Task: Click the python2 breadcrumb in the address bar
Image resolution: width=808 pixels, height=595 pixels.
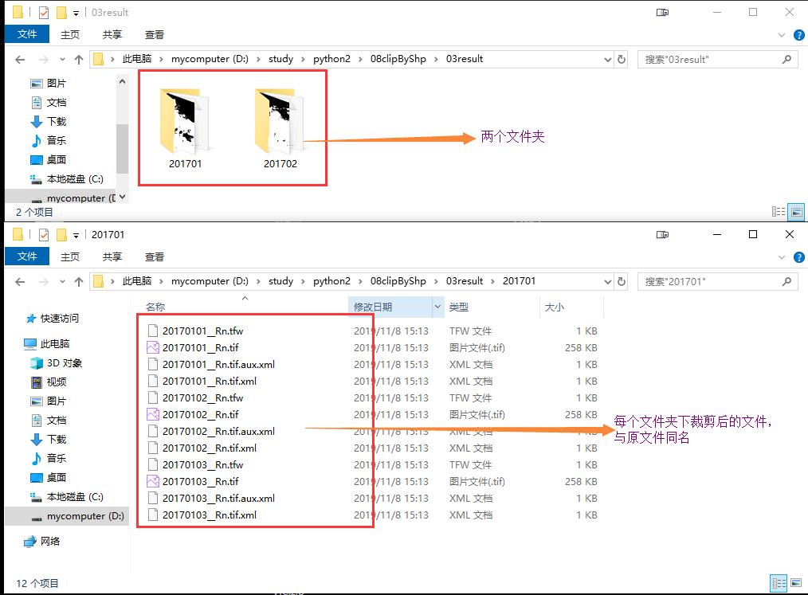Action: click(332, 58)
